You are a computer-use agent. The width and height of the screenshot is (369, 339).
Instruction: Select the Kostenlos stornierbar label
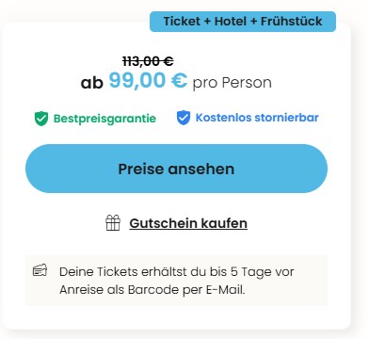(x=257, y=118)
